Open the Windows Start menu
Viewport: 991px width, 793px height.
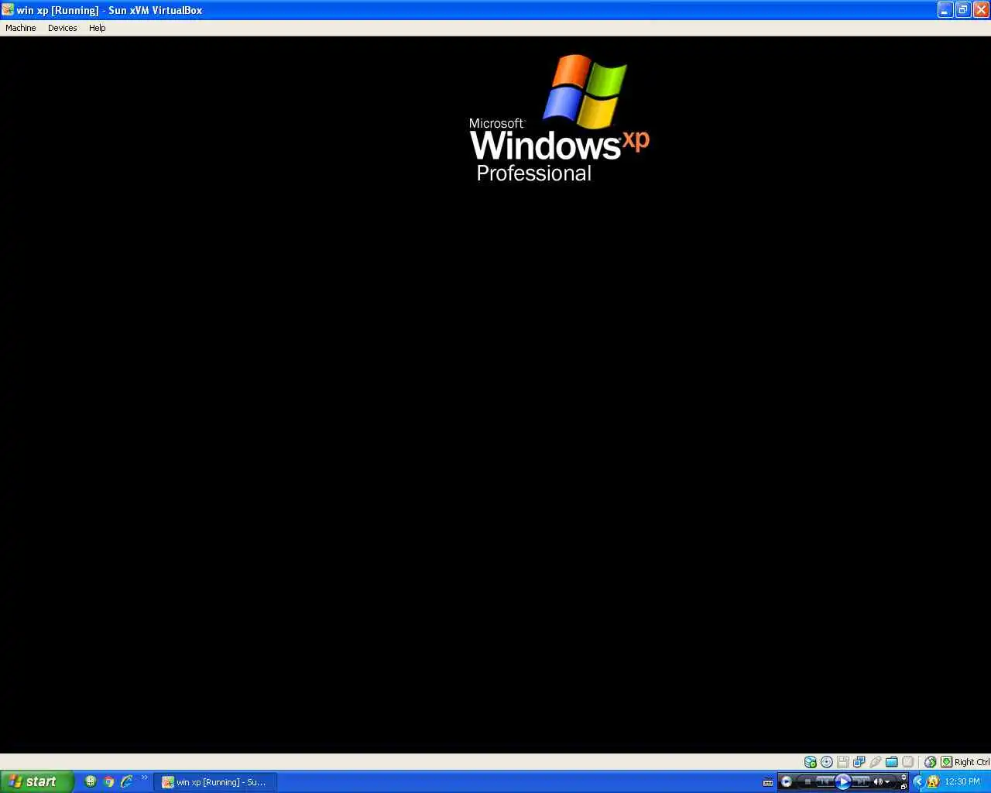tap(37, 781)
